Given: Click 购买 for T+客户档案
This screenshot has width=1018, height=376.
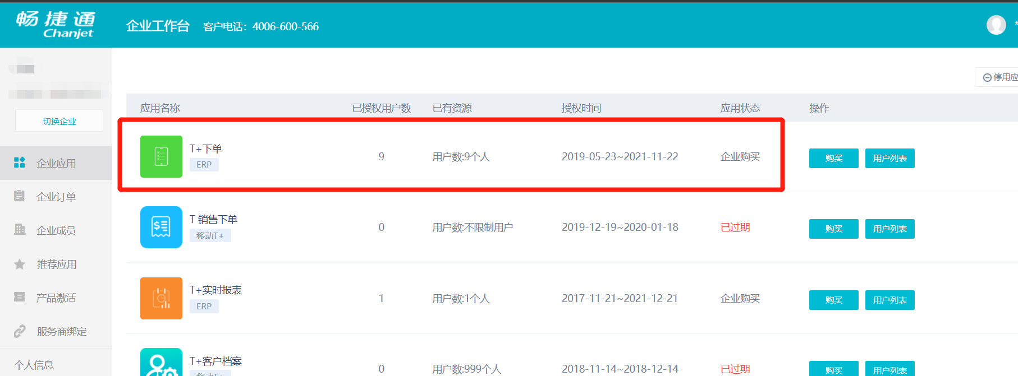Looking at the screenshot, I should click(834, 369).
